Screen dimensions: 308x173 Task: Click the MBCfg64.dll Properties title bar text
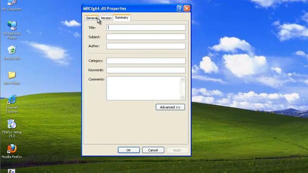pos(104,9)
